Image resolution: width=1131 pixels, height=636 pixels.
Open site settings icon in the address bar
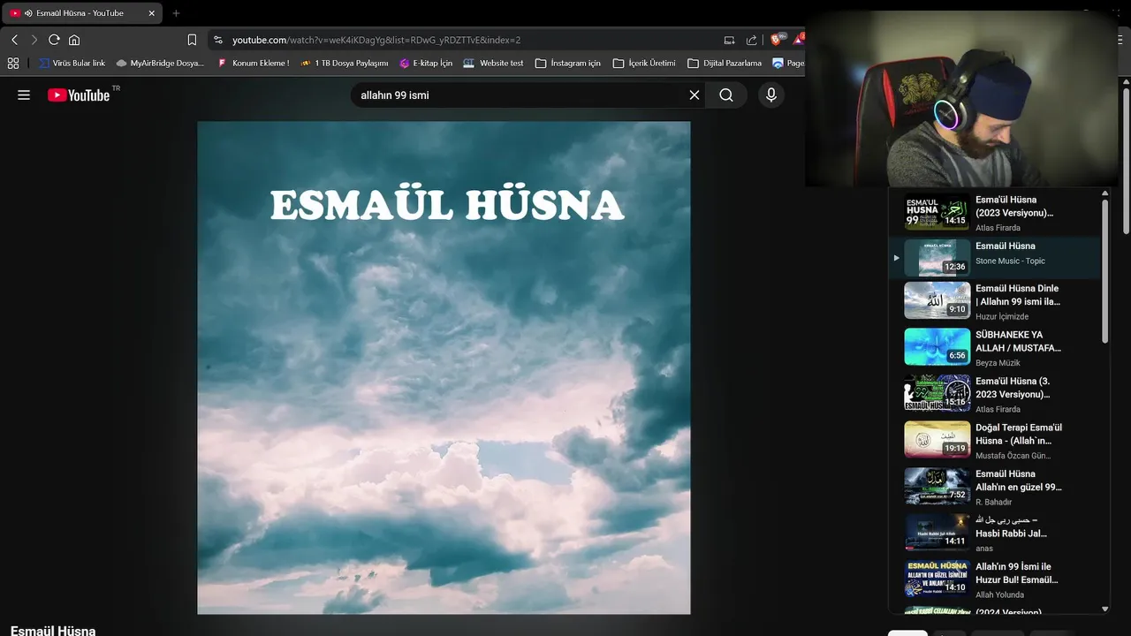218,40
